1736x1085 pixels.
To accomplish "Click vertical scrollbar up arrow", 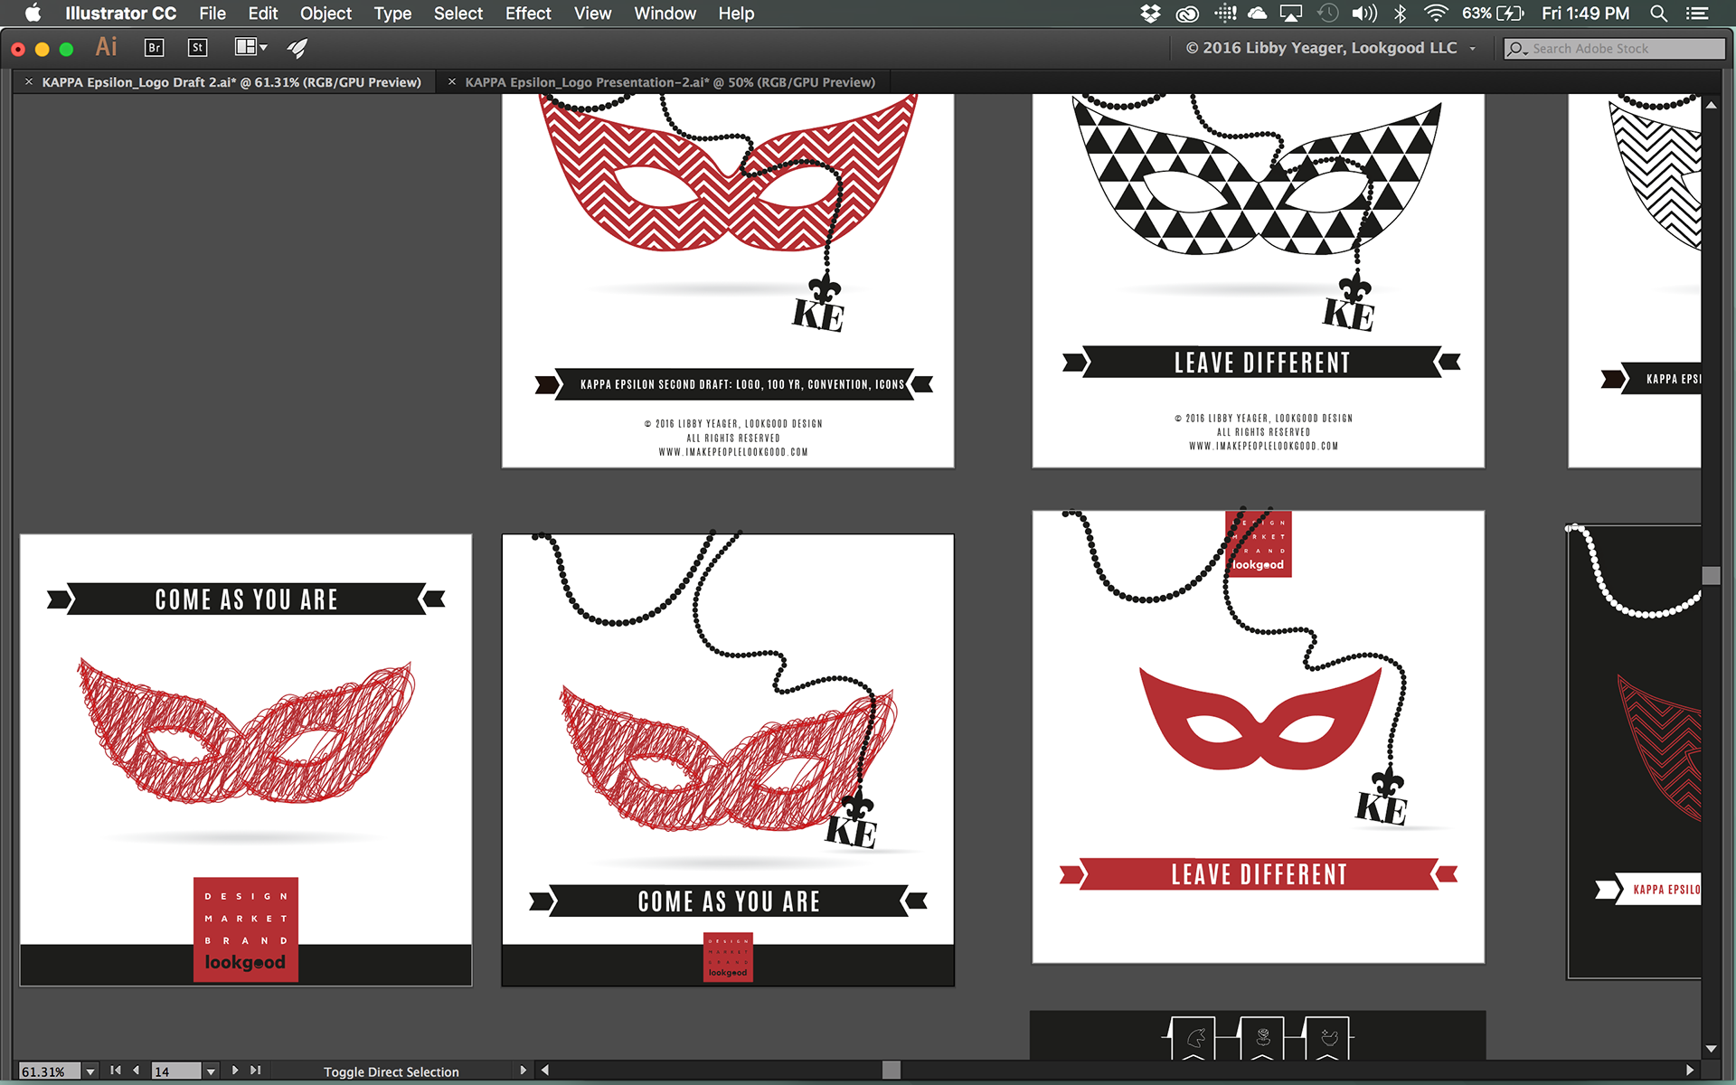I will [x=1711, y=106].
